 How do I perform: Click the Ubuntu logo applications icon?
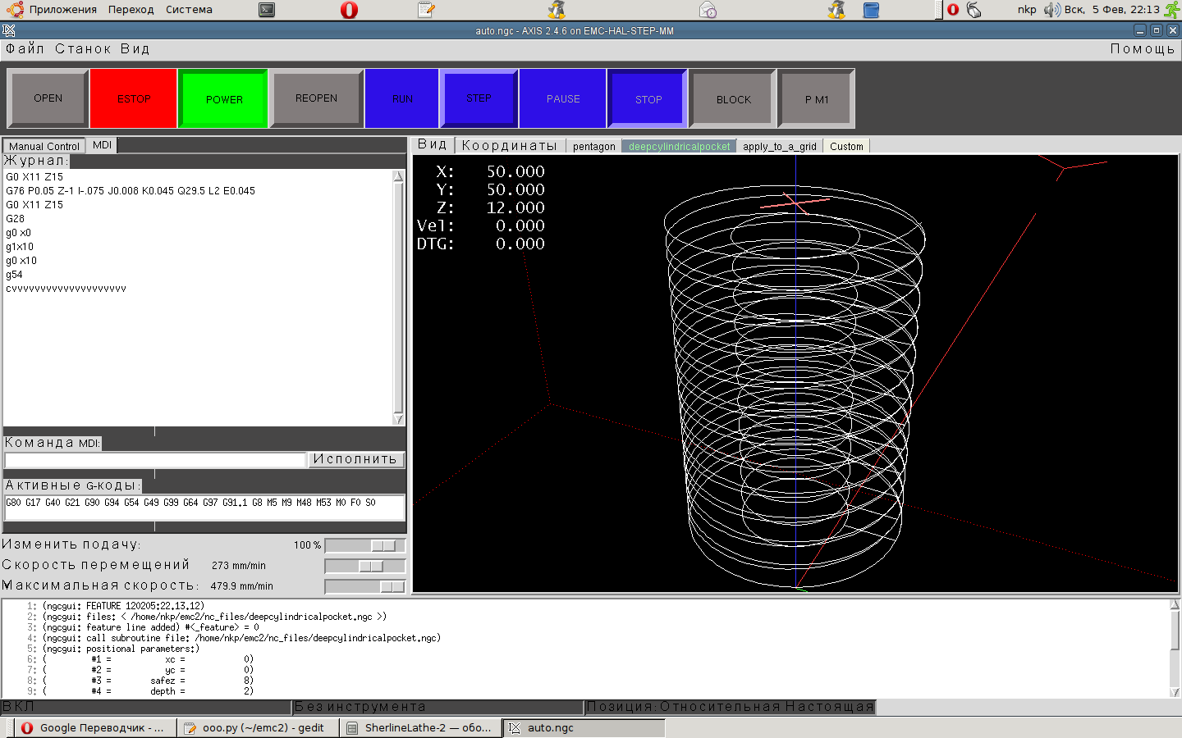click(15, 10)
